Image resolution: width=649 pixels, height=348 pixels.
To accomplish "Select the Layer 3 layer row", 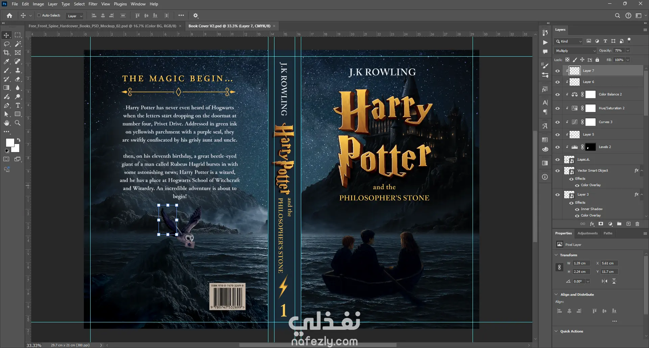I will pos(598,195).
